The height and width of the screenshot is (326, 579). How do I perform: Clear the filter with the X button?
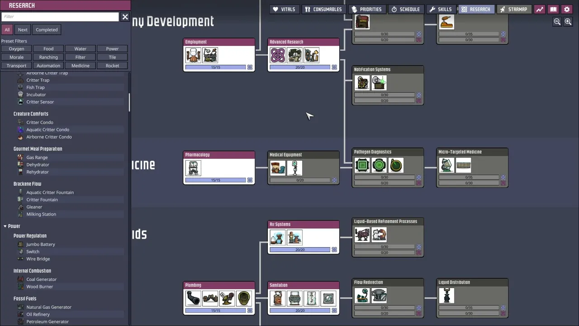point(125,17)
